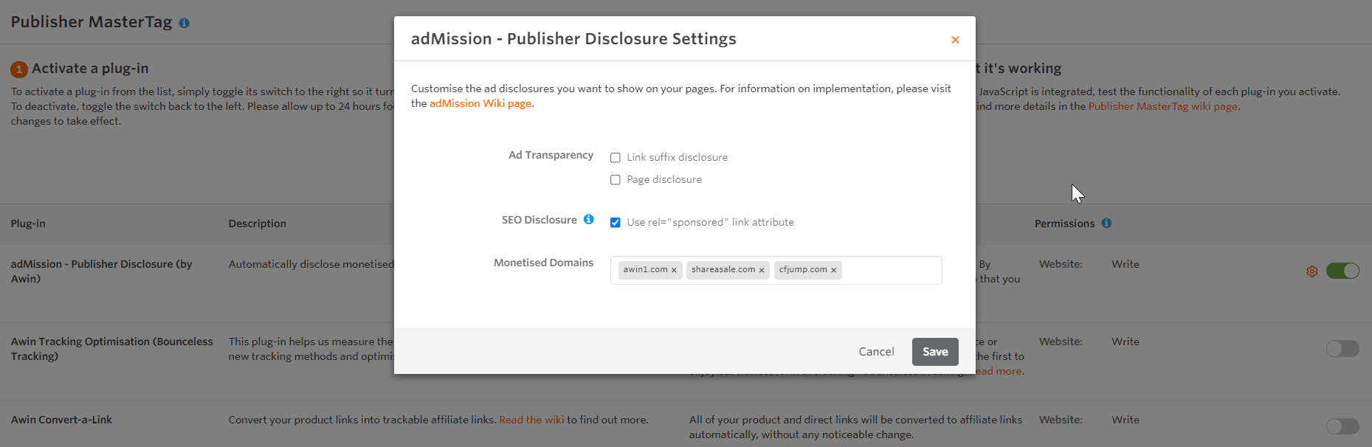The width and height of the screenshot is (1372, 447).
Task: Enable Awin Convert-a-Link toggle
Action: [1342, 426]
